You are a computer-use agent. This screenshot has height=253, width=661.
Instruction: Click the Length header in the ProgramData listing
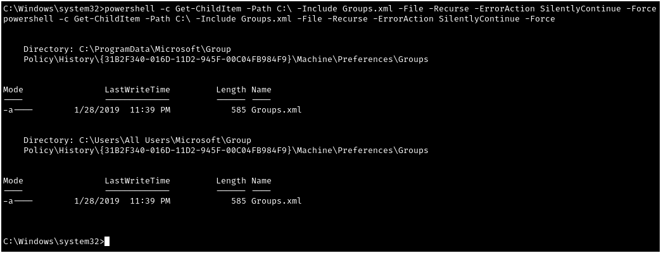[x=230, y=89]
